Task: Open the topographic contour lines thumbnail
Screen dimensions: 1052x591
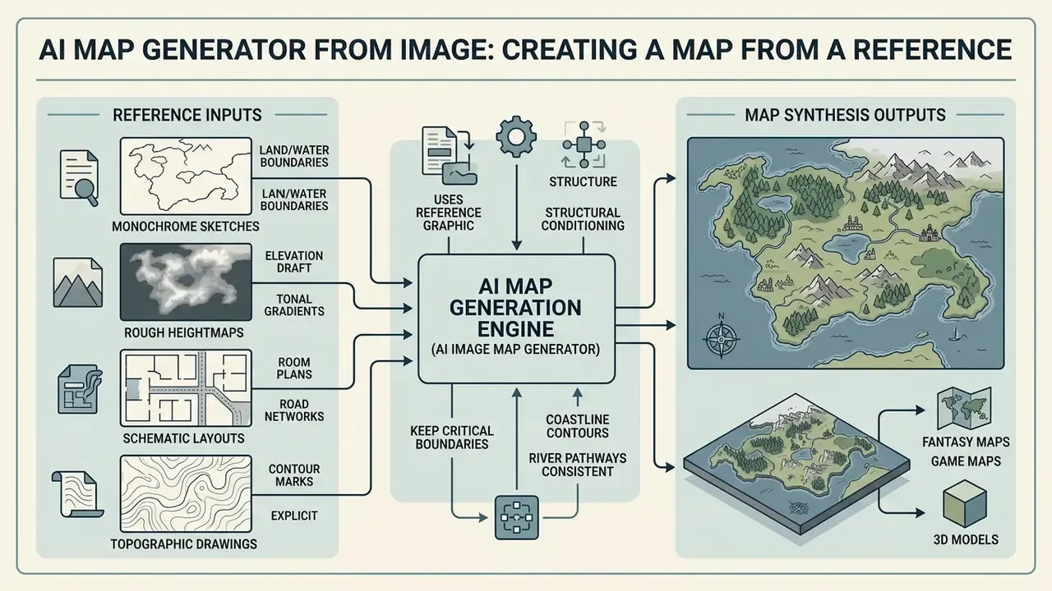Action: (x=186, y=495)
